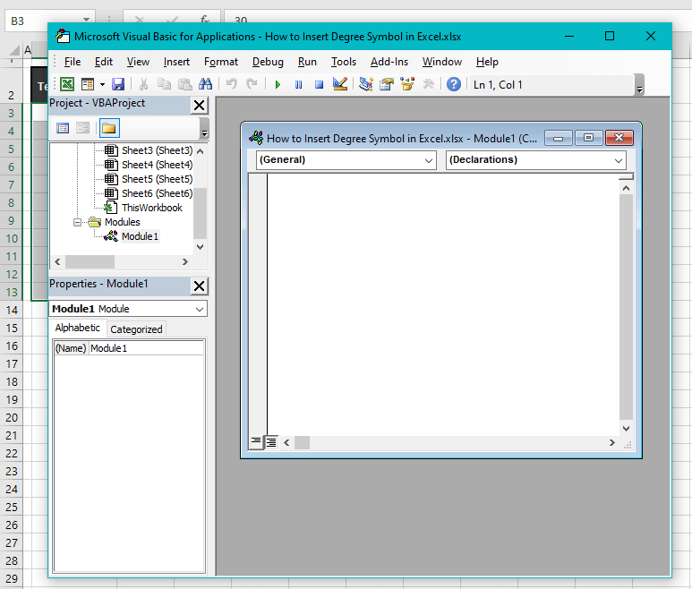This screenshot has width=692, height=589.
Task: Click the Reset stop square icon
Action: pos(319,84)
